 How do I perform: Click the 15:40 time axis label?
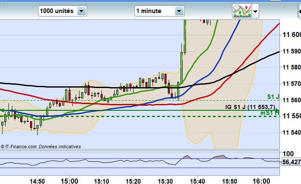(x=197, y=181)
